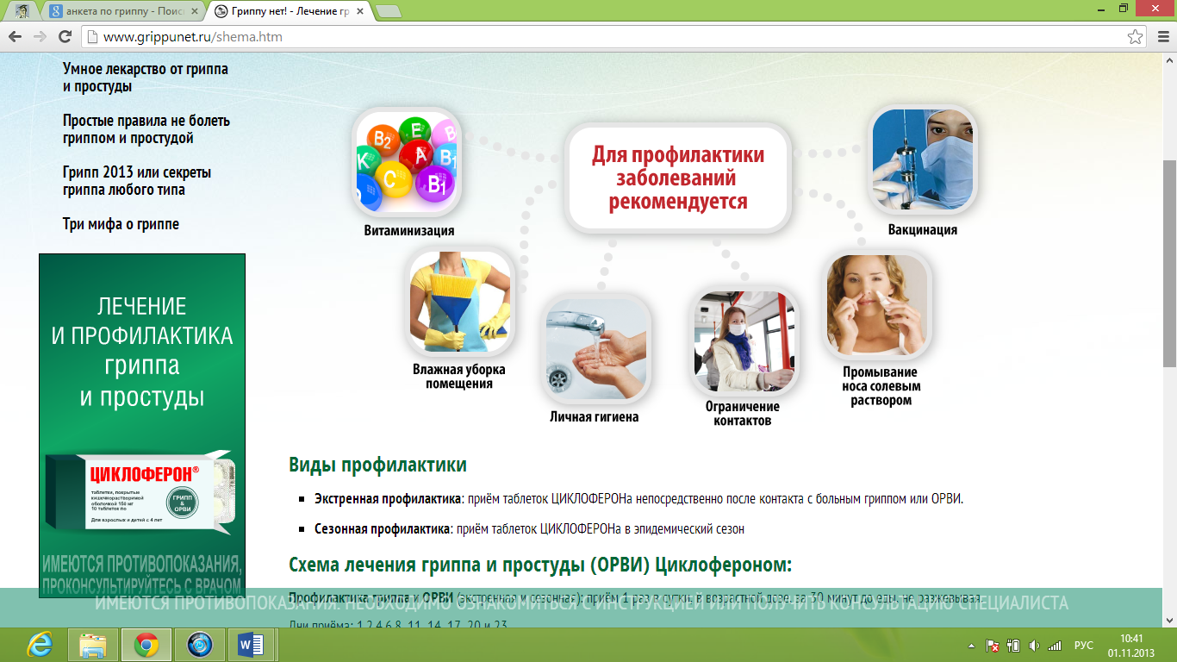Click the 'Сезонная профилактика' bold text
Image resolution: width=1177 pixels, height=662 pixels.
click(x=383, y=528)
